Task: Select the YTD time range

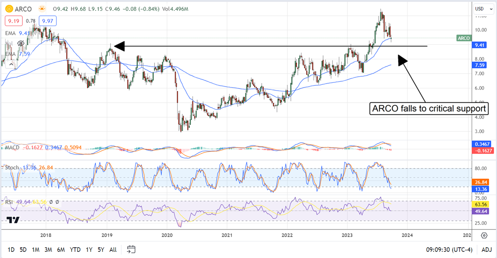Action: [75, 250]
